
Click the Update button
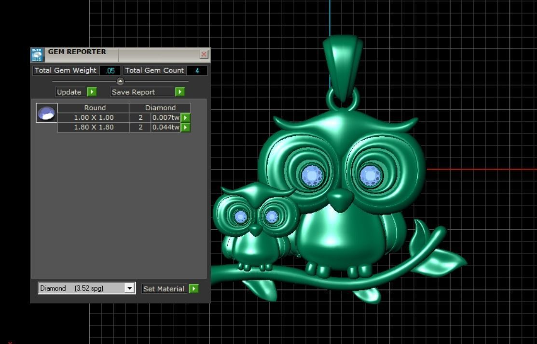click(70, 92)
